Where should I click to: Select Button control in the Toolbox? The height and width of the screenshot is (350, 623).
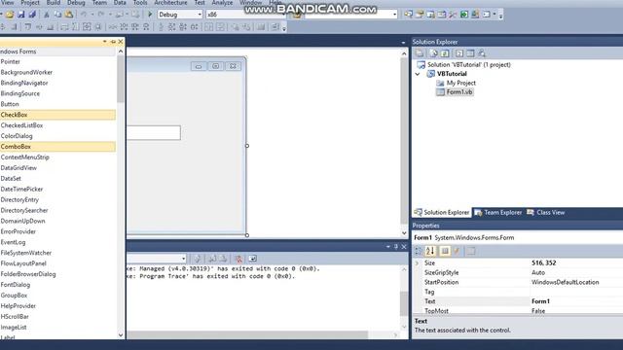[57, 104]
